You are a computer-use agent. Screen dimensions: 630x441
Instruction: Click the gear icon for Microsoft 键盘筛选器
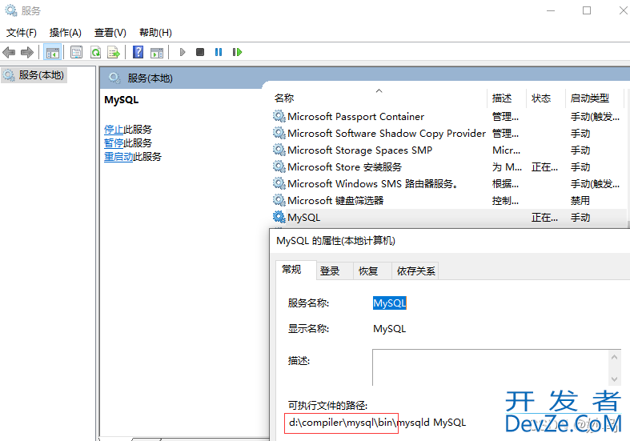(x=279, y=200)
